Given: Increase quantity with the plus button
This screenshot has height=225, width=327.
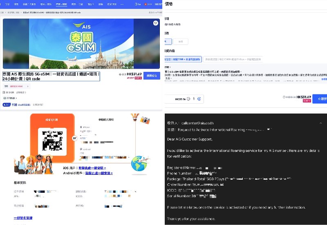Looking at the screenshot, I should point(199,99).
